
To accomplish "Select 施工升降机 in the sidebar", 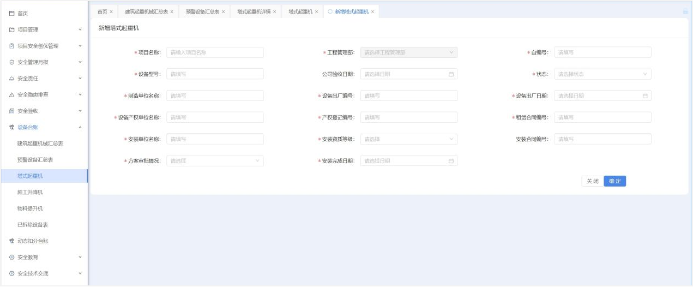I will point(30,192).
